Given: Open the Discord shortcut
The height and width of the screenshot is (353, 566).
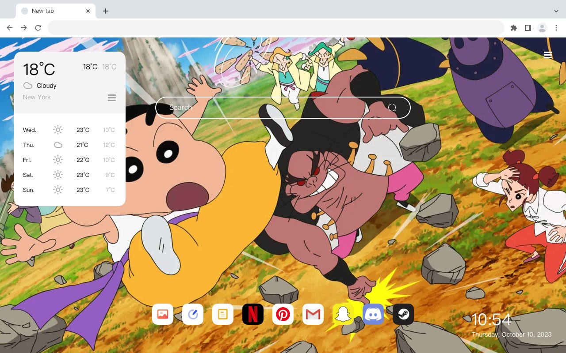Looking at the screenshot, I should coord(373,314).
